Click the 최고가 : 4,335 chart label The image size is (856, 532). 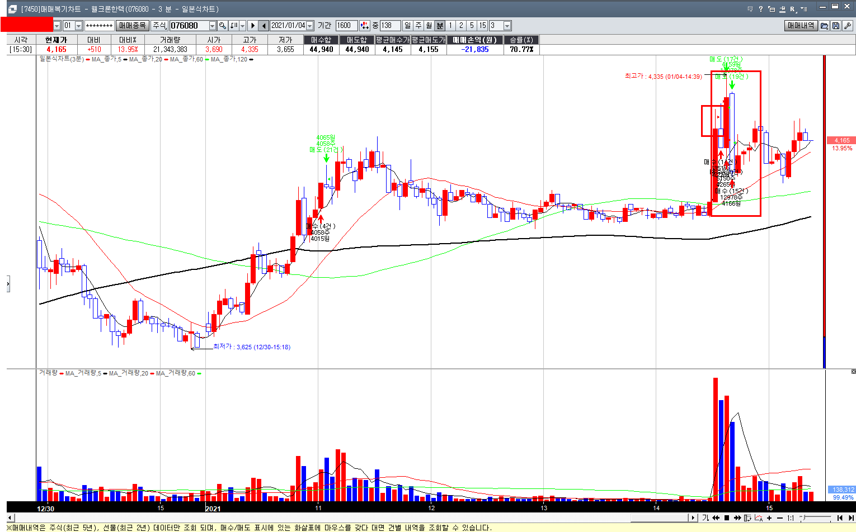(663, 77)
